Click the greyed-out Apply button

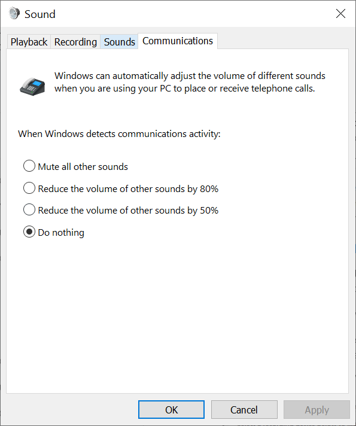(x=317, y=409)
